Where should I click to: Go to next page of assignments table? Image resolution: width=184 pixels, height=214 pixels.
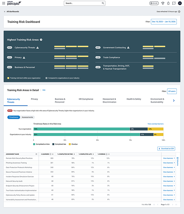pyautogui.click(x=172, y=204)
